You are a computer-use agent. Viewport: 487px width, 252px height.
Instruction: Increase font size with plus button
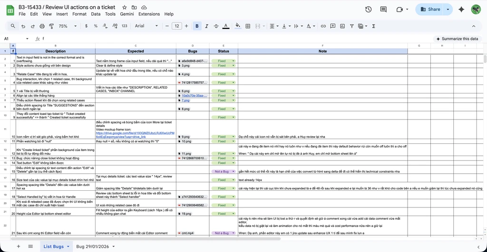[x=186, y=26]
